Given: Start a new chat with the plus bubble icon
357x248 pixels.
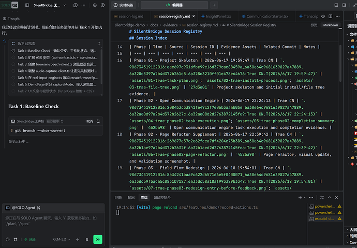Looking at the screenshot, I should point(76,5).
